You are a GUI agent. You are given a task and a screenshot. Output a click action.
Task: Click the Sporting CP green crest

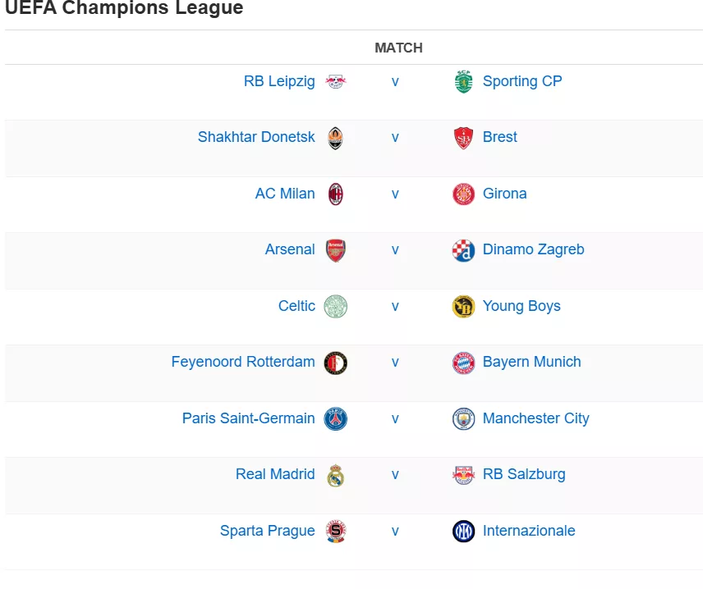(x=463, y=81)
